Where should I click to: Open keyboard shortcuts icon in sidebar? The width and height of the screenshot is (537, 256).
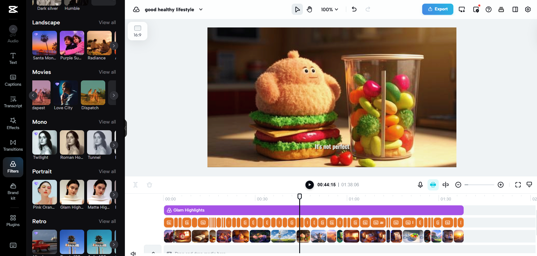pos(13,245)
